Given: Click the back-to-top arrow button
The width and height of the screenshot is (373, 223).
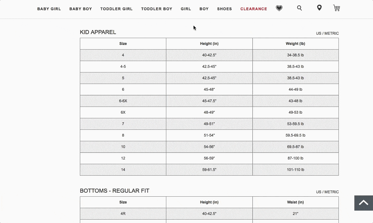Looking at the screenshot, I should coord(363,203).
